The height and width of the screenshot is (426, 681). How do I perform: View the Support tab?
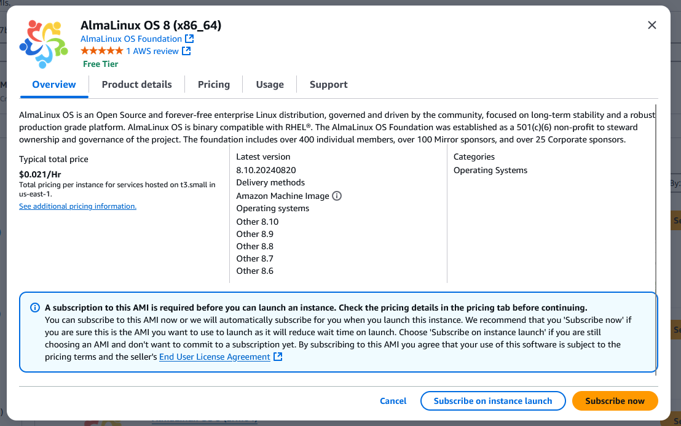point(329,85)
